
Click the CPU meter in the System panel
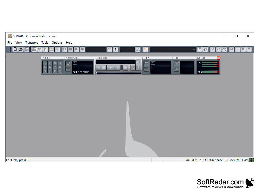tap(211, 64)
